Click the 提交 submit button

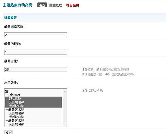[8, 132]
